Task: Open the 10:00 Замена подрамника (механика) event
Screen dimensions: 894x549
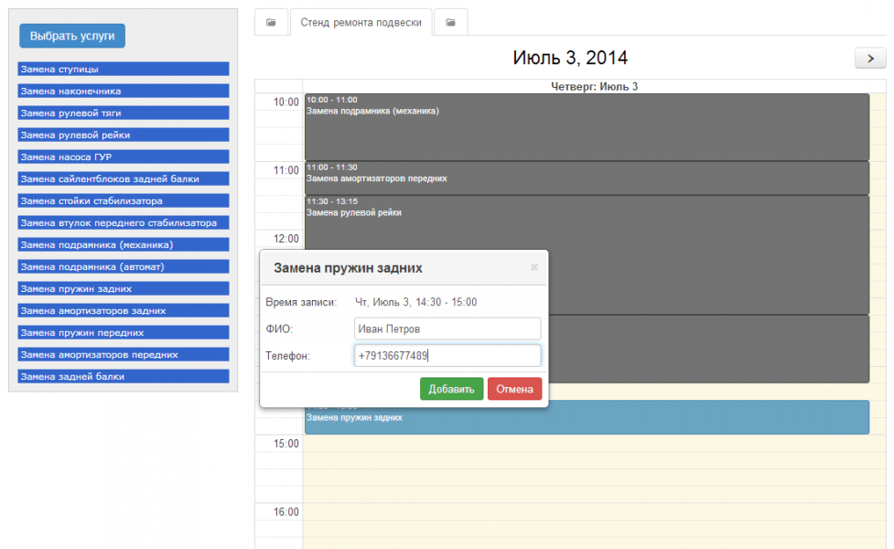Action: [x=586, y=128]
